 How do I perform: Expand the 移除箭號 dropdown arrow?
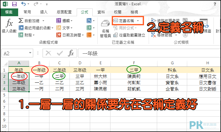click(176, 35)
